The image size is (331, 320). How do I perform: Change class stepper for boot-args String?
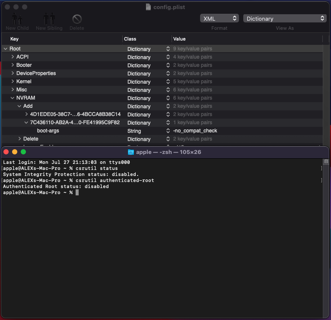pos(168,131)
